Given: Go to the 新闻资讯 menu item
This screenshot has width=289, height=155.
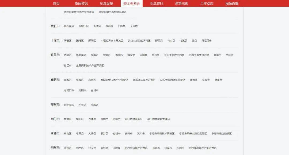Looking at the screenshot, I should [81, 3].
